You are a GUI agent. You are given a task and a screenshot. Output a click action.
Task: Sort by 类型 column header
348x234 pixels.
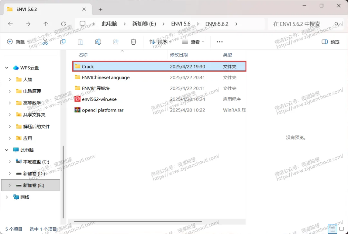pyautogui.click(x=227, y=55)
